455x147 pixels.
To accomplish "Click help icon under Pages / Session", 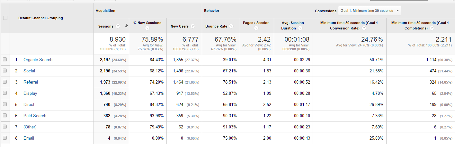I will pyautogui.click(x=256, y=28).
